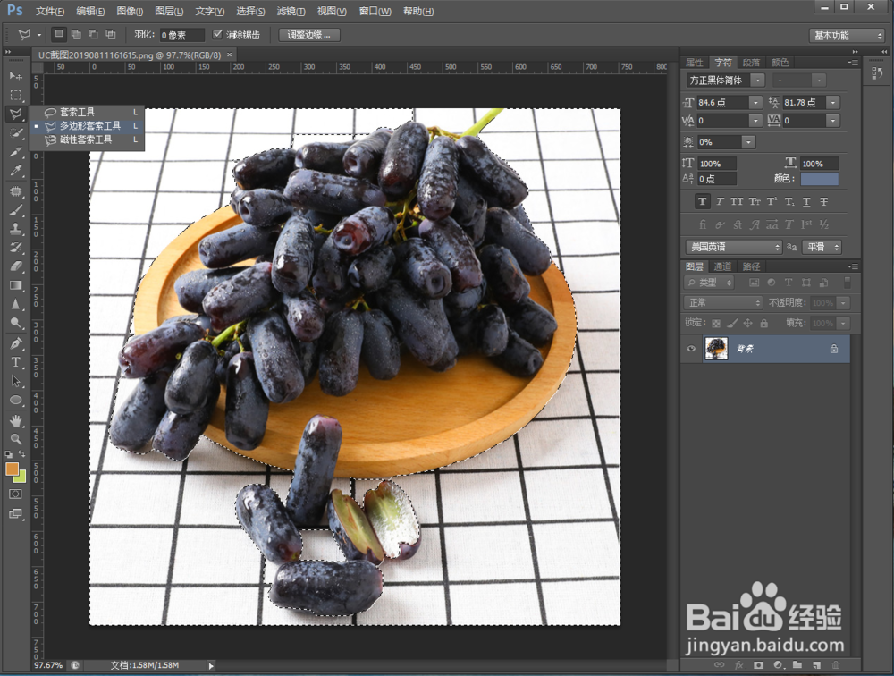Open the font family dropdown 方正黑体简体
This screenshot has width=894, height=676.
[757, 80]
